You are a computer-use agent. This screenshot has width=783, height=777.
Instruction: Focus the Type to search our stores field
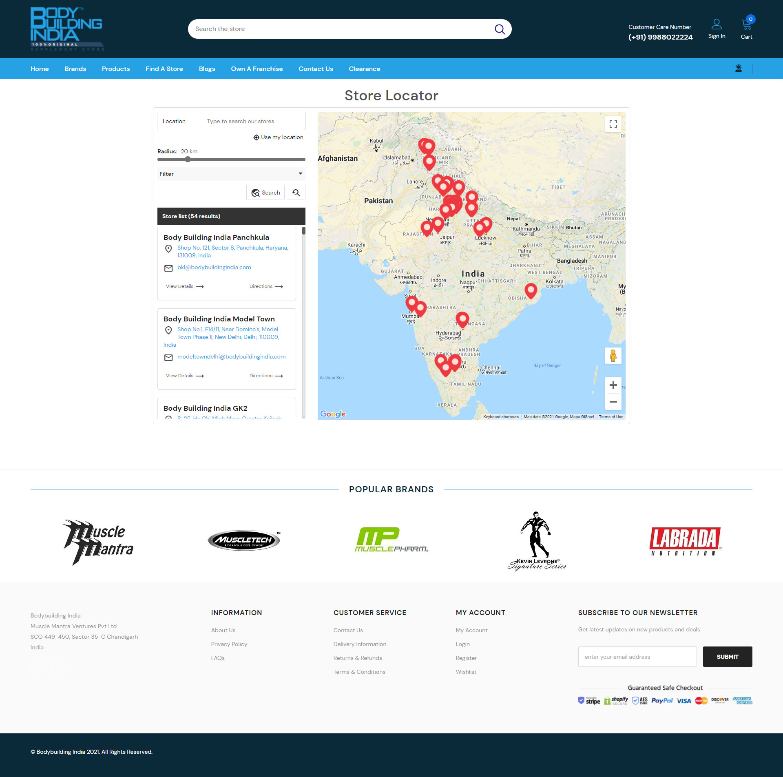pyautogui.click(x=253, y=121)
